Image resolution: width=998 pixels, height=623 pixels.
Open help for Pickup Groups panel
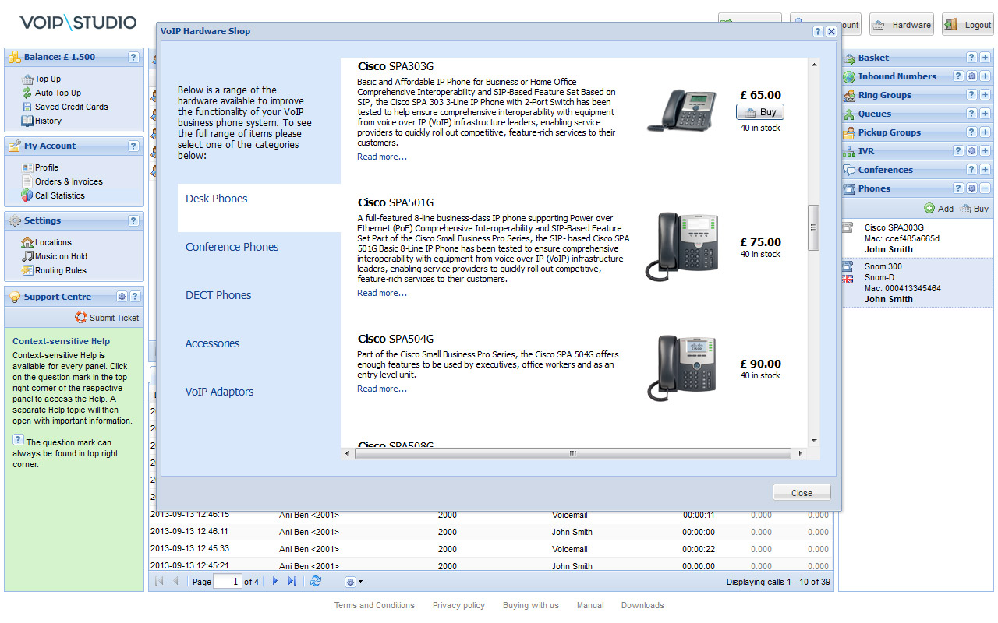pos(971,132)
